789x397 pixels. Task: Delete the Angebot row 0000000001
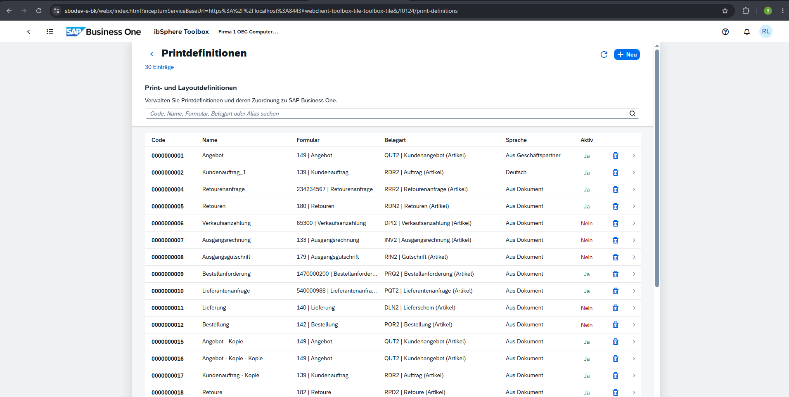(615, 156)
